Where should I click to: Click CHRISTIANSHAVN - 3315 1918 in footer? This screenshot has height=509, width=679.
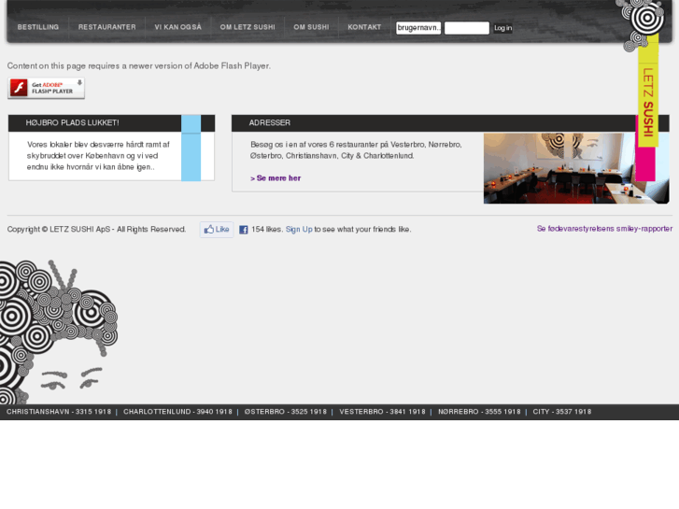point(59,412)
